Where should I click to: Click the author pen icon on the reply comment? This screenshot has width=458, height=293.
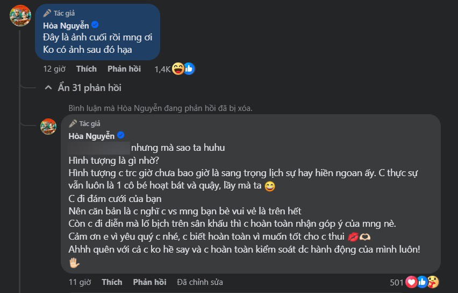[x=73, y=123]
